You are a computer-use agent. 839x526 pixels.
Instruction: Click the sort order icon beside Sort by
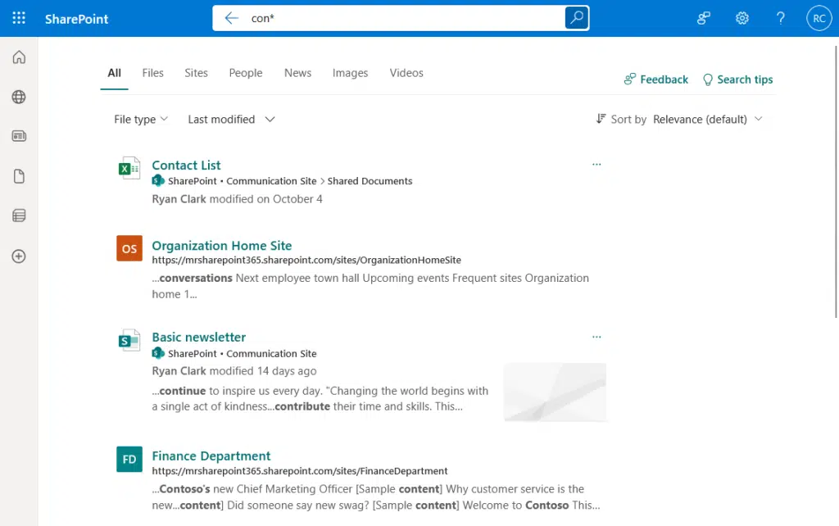pos(601,119)
